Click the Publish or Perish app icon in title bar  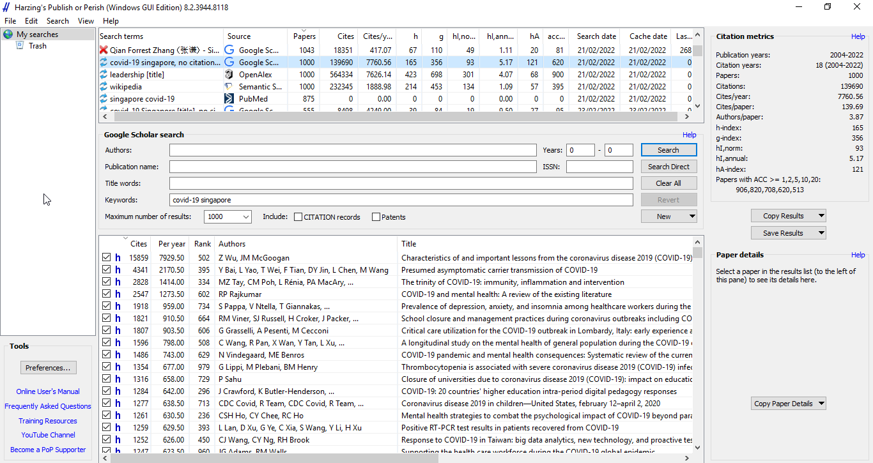[7, 7]
